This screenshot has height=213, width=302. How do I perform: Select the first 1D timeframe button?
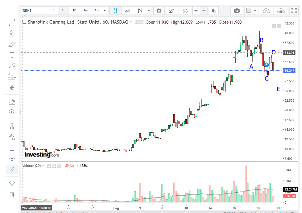click(x=74, y=11)
